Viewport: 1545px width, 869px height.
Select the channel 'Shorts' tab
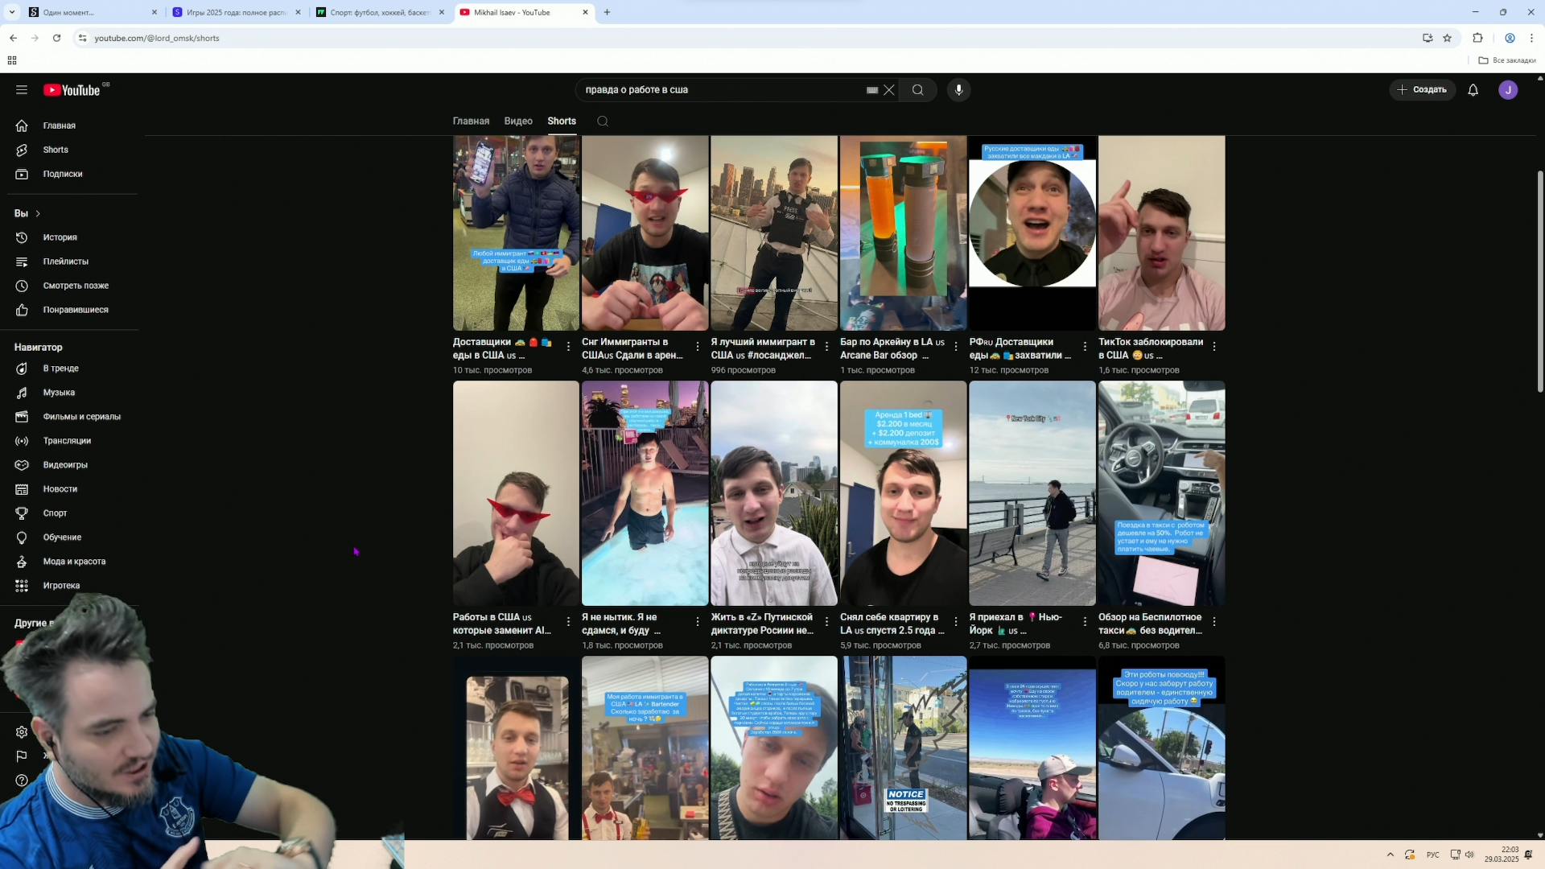562,121
